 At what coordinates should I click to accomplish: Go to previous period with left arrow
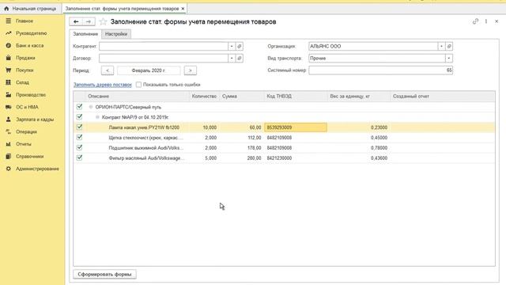(x=108, y=70)
